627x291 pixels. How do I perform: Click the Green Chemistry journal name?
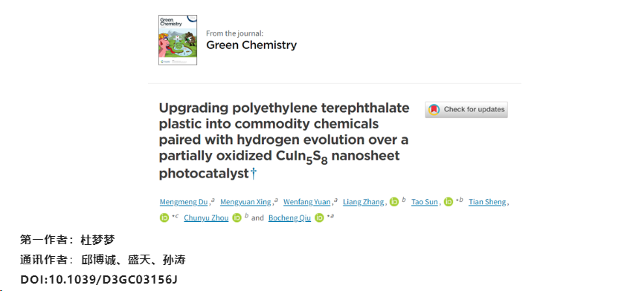pos(251,45)
